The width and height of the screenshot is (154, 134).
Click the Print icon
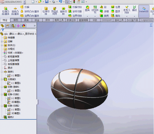(x=54, y=2)
